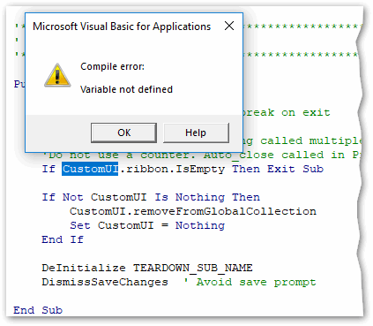The width and height of the screenshot is (373, 326).
Task: Click the dialog title Microsoft Visual Basic for Applications
Action: (x=122, y=27)
